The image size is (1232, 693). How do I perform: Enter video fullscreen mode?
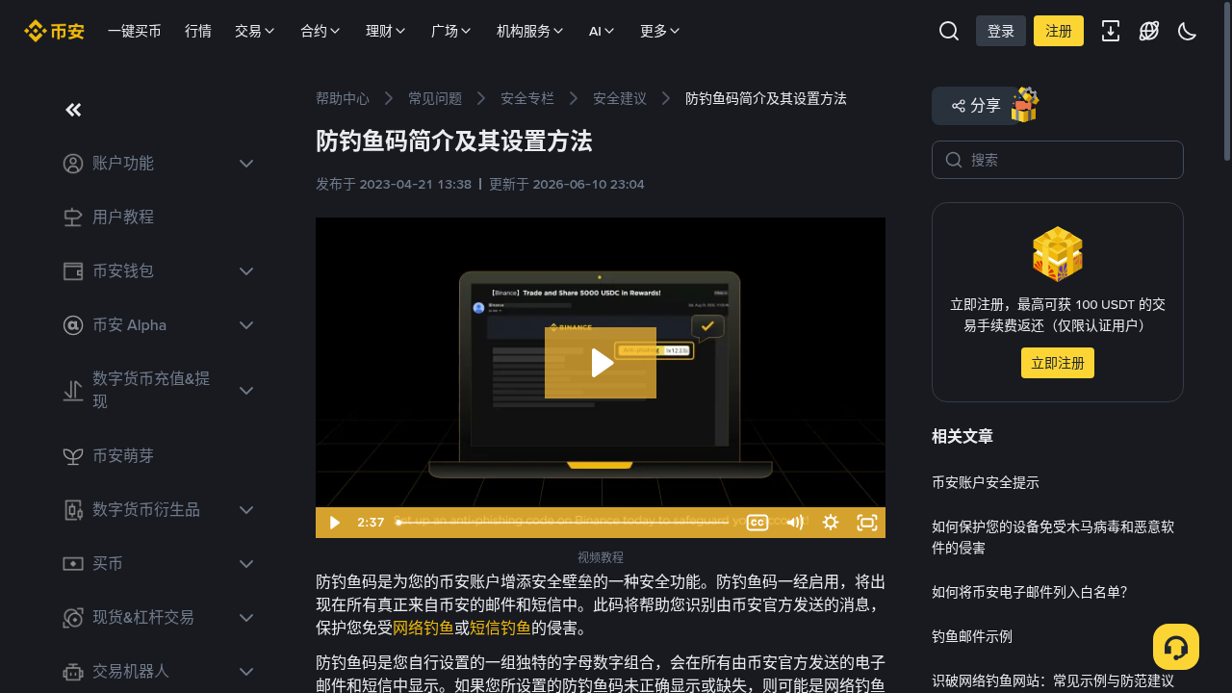867,523
